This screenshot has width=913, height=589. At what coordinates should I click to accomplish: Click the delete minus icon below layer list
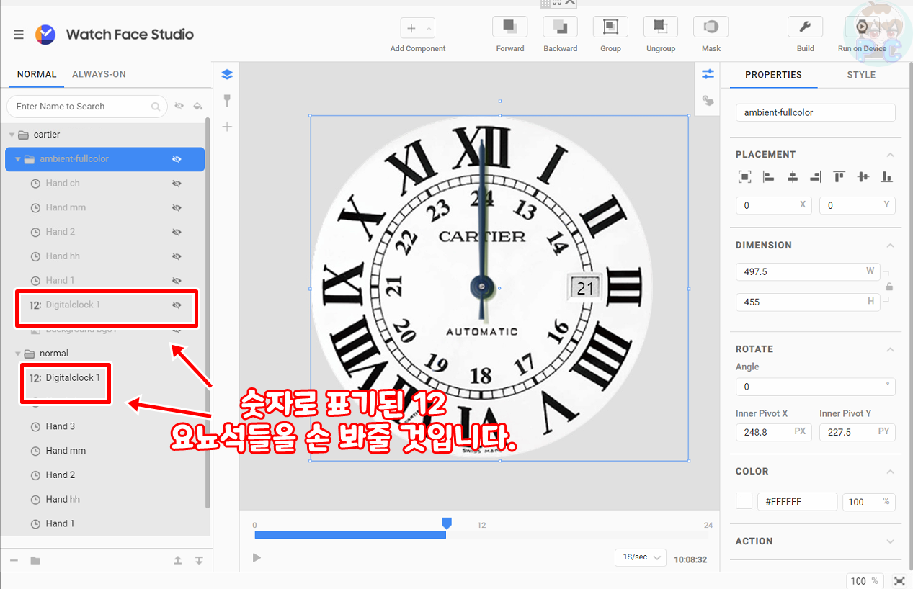pos(14,560)
